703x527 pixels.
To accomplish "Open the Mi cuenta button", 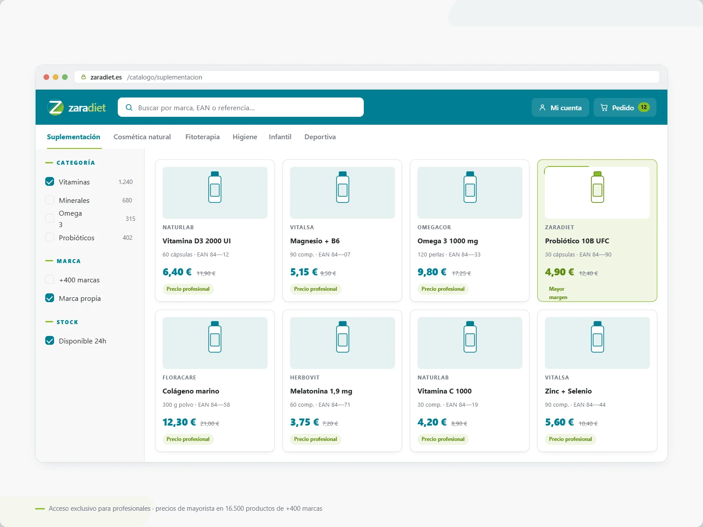I will pos(560,108).
